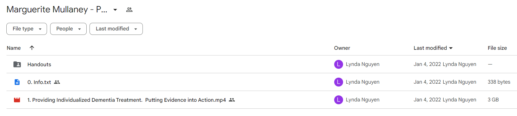
Task: Click the shared people icon next to the folder title
Action: tap(129, 10)
